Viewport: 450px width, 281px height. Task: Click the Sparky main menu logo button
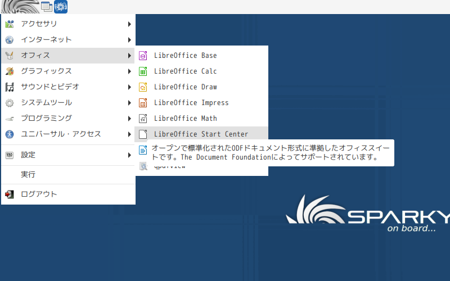click(20, 7)
